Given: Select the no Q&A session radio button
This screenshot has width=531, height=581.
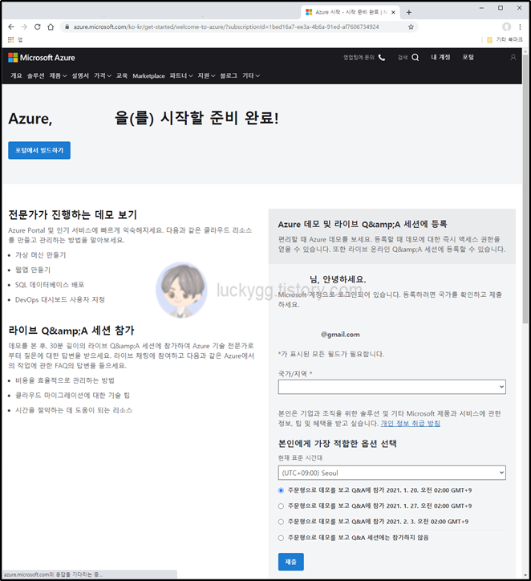Looking at the screenshot, I should [x=281, y=538].
